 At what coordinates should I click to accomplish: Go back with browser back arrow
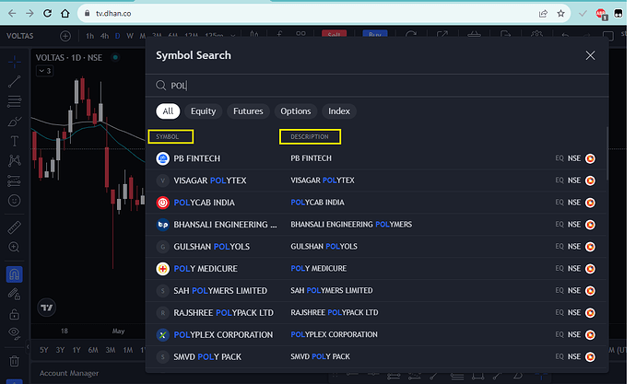coord(12,14)
